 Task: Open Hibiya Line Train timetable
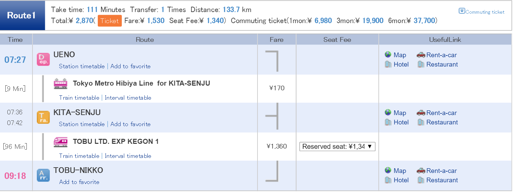point(79,98)
